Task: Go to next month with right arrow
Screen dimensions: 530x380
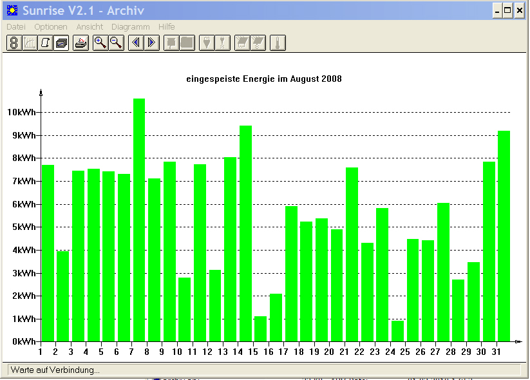Action: pyautogui.click(x=152, y=43)
